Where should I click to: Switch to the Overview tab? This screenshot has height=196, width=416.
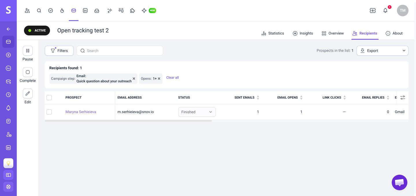coord(333,33)
